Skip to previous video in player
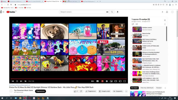Screen dimensions: 178x100 click(x=13, y=81)
